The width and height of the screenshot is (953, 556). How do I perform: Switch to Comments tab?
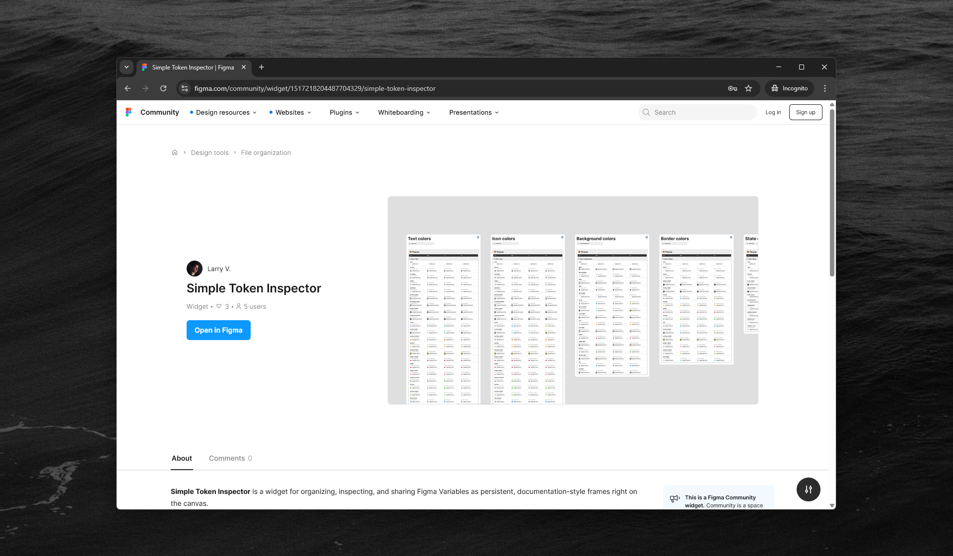[230, 458]
